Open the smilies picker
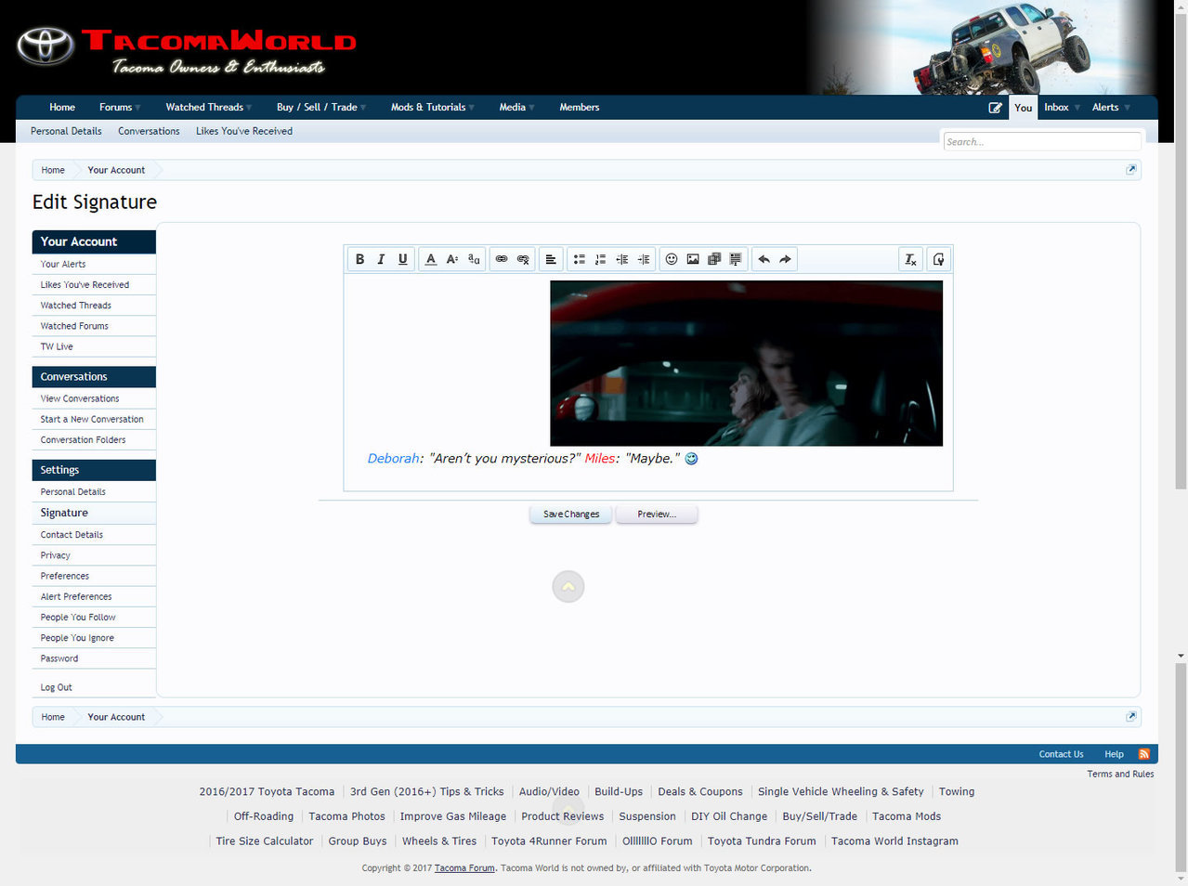Image resolution: width=1188 pixels, height=886 pixels. [x=671, y=259]
